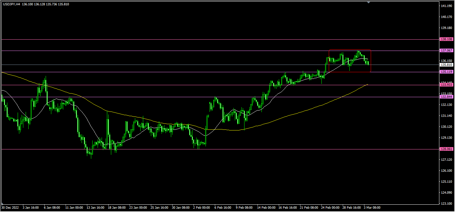Select the 137.067 resistance price tag

(x=446, y=51)
